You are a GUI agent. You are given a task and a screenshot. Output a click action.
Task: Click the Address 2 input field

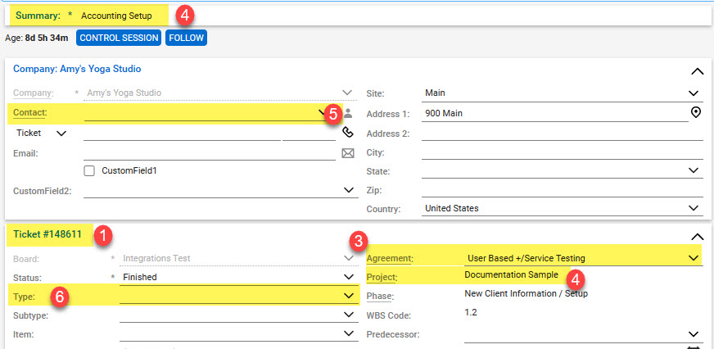coord(563,134)
